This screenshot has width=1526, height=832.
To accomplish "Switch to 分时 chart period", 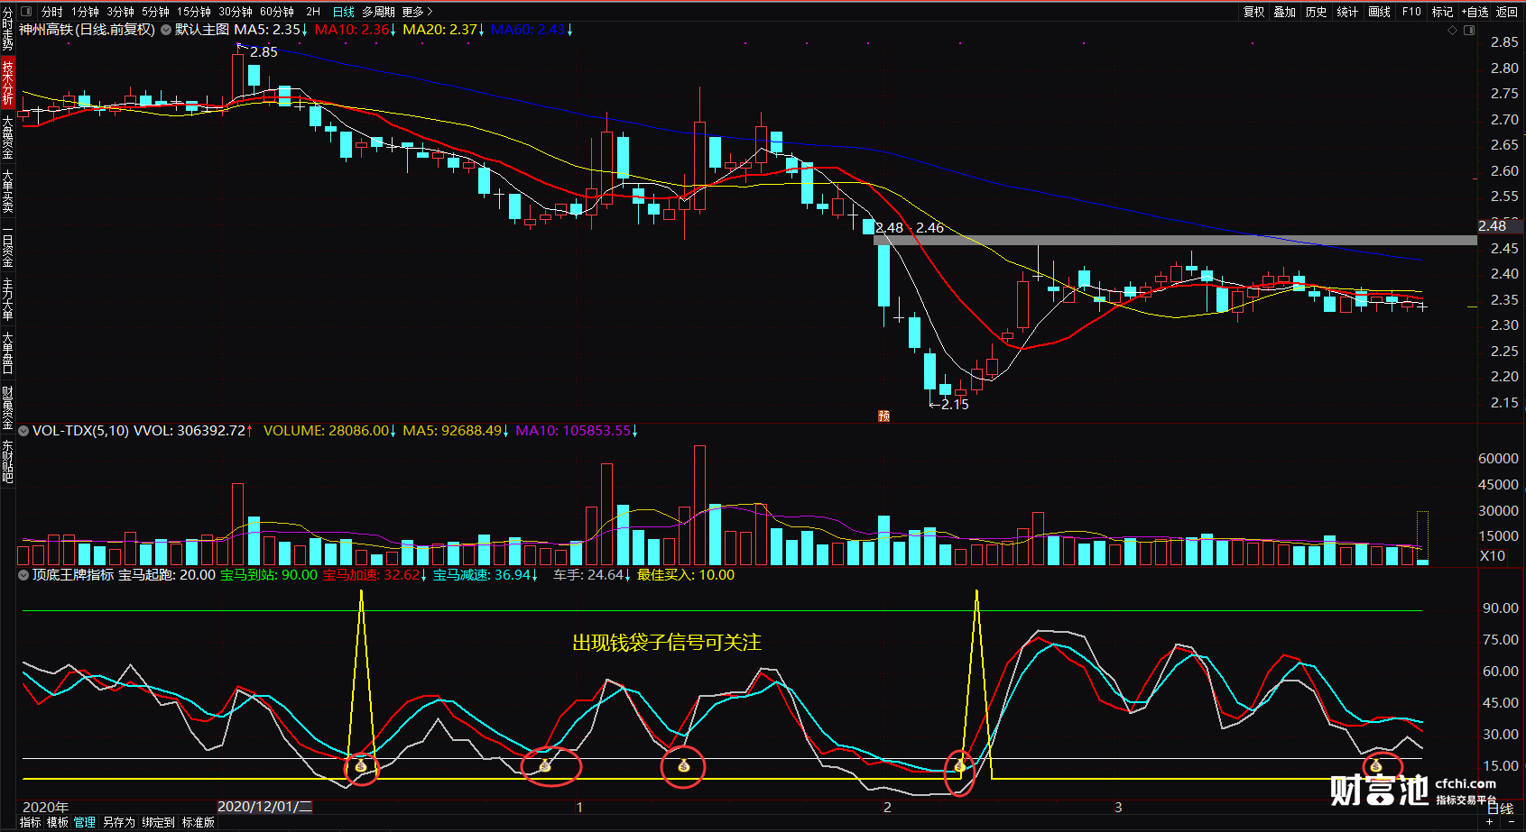I will coord(51,12).
